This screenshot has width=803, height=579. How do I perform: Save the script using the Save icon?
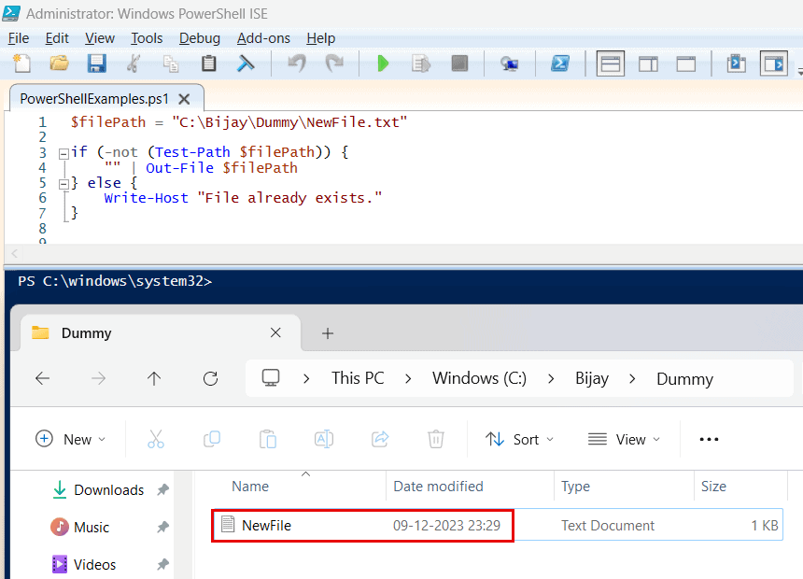[x=96, y=64]
